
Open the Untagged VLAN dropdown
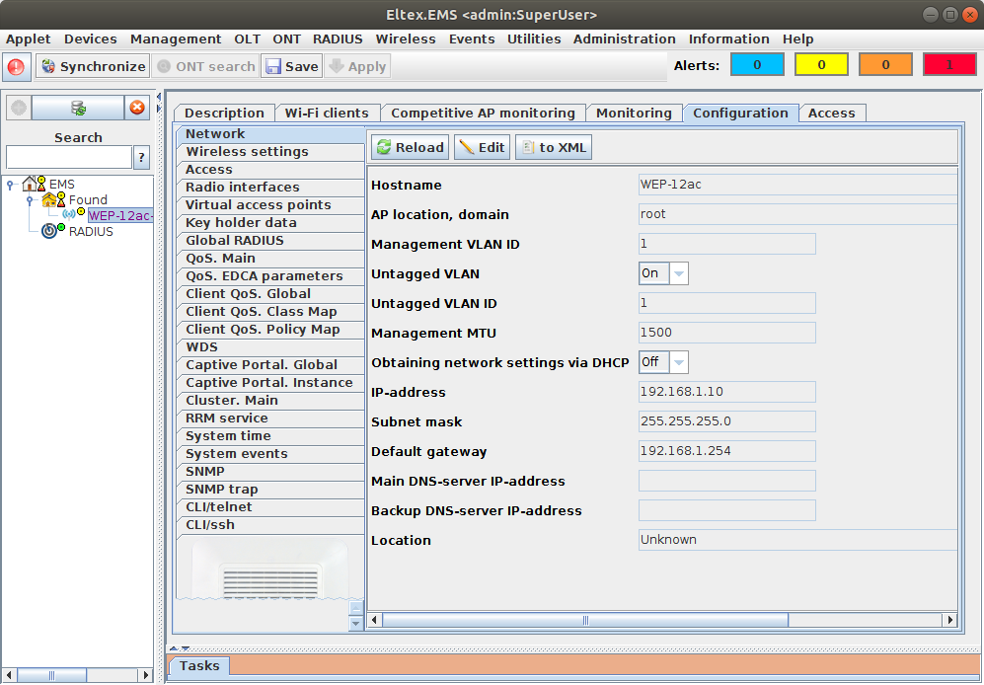679,273
